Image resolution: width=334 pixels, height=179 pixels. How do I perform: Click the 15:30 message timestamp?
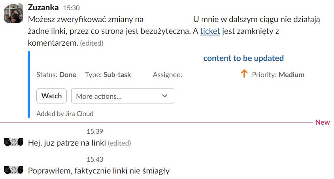point(71,8)
